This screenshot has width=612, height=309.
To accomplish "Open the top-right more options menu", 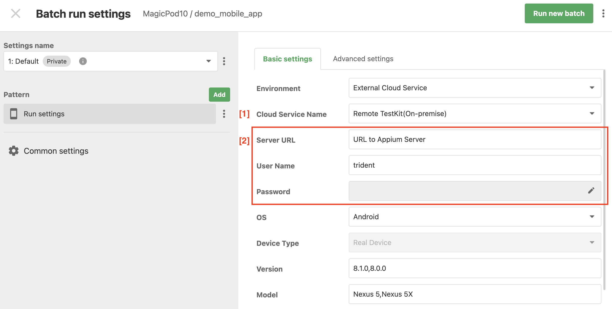I will click(x=603, y=13).
